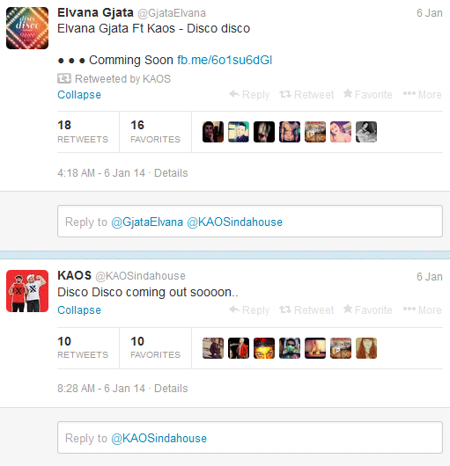Favorite Elvana Gjata's tweet with the star
450x466 pixels.
[x=368, y=94]
